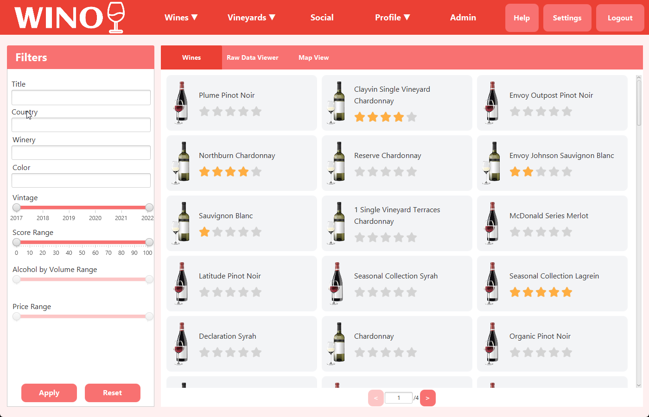Switch to the Raw Data Viewer tab
Screen dimensions: 649x417
(x=252, y=58)
